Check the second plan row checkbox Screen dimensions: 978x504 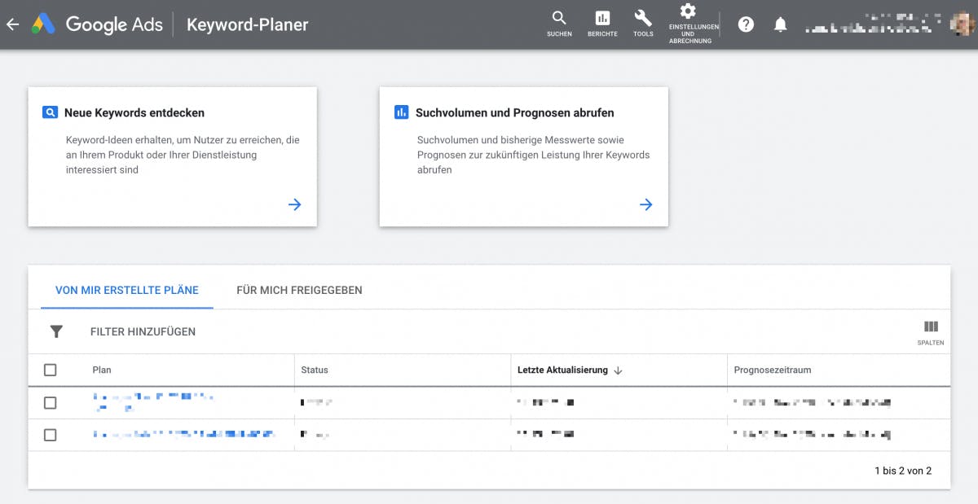[51, 435]
